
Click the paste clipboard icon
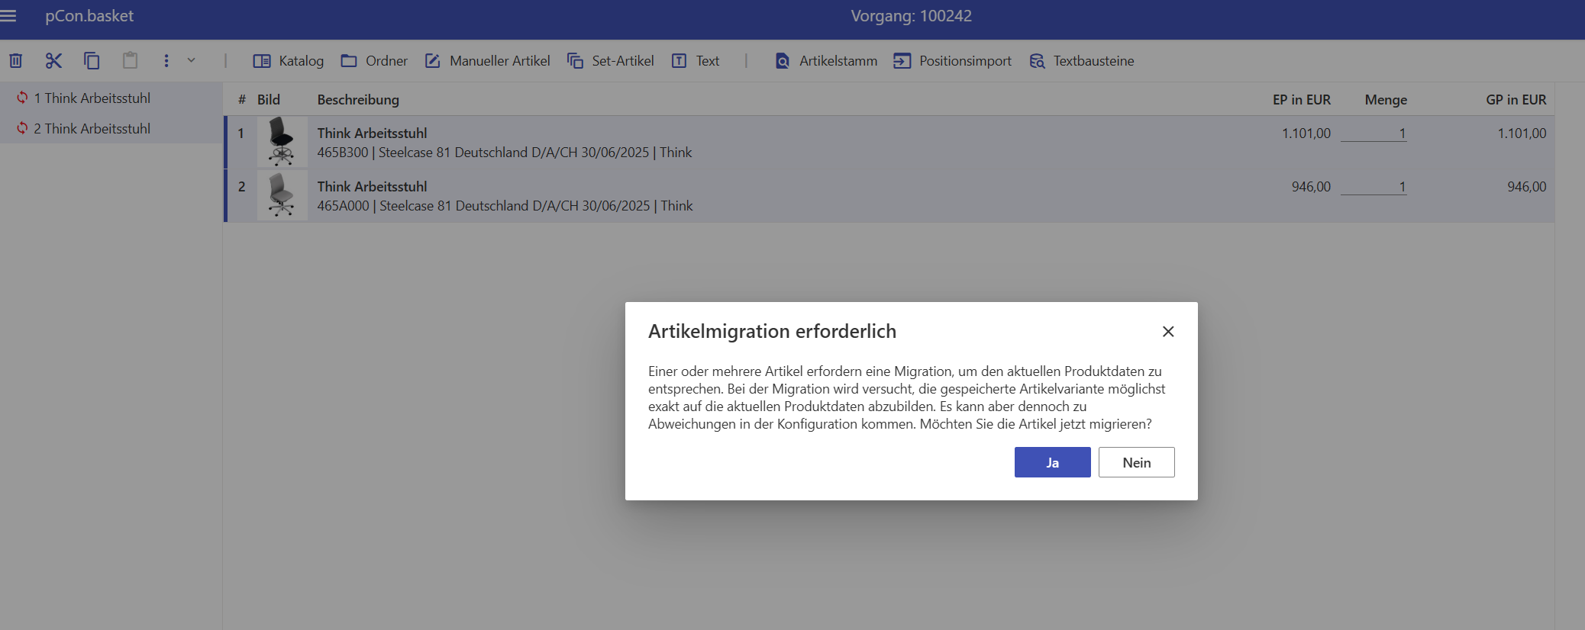131,60
